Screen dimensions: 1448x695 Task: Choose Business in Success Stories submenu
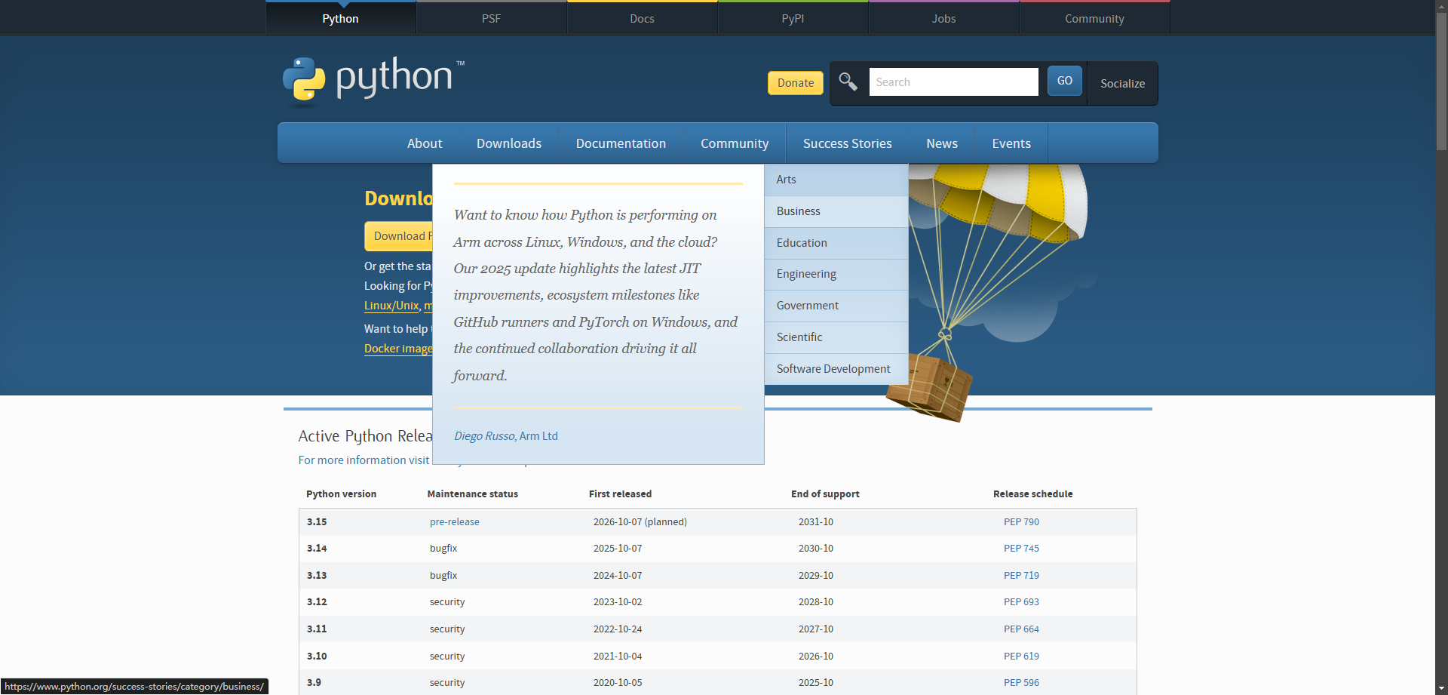[836, 211]
